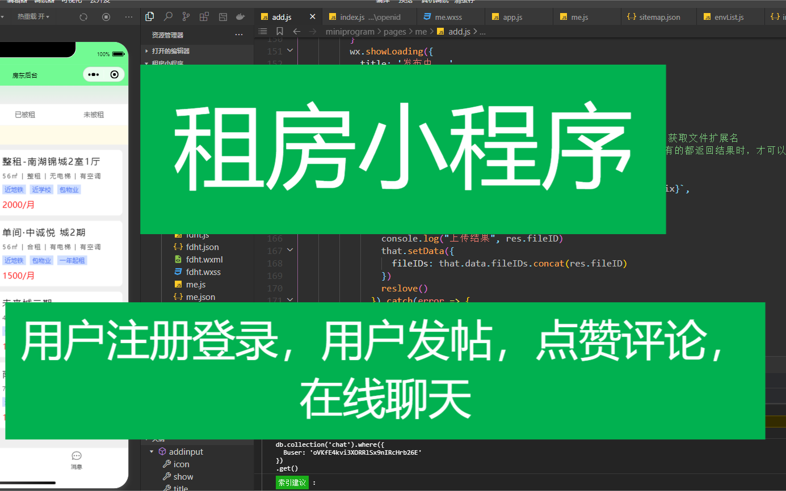Image resolution: width=786 pixels, height=491 pixels.
Task: Open me.js in the file tree
Action: point(196,285)
